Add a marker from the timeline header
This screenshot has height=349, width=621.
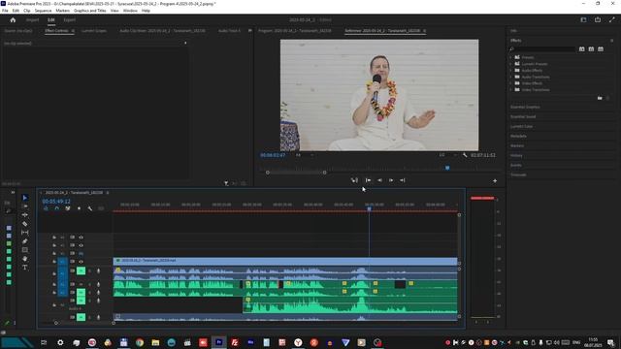coord(79,208)
